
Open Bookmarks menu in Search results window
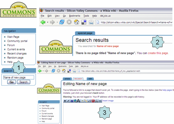point(74,16)
